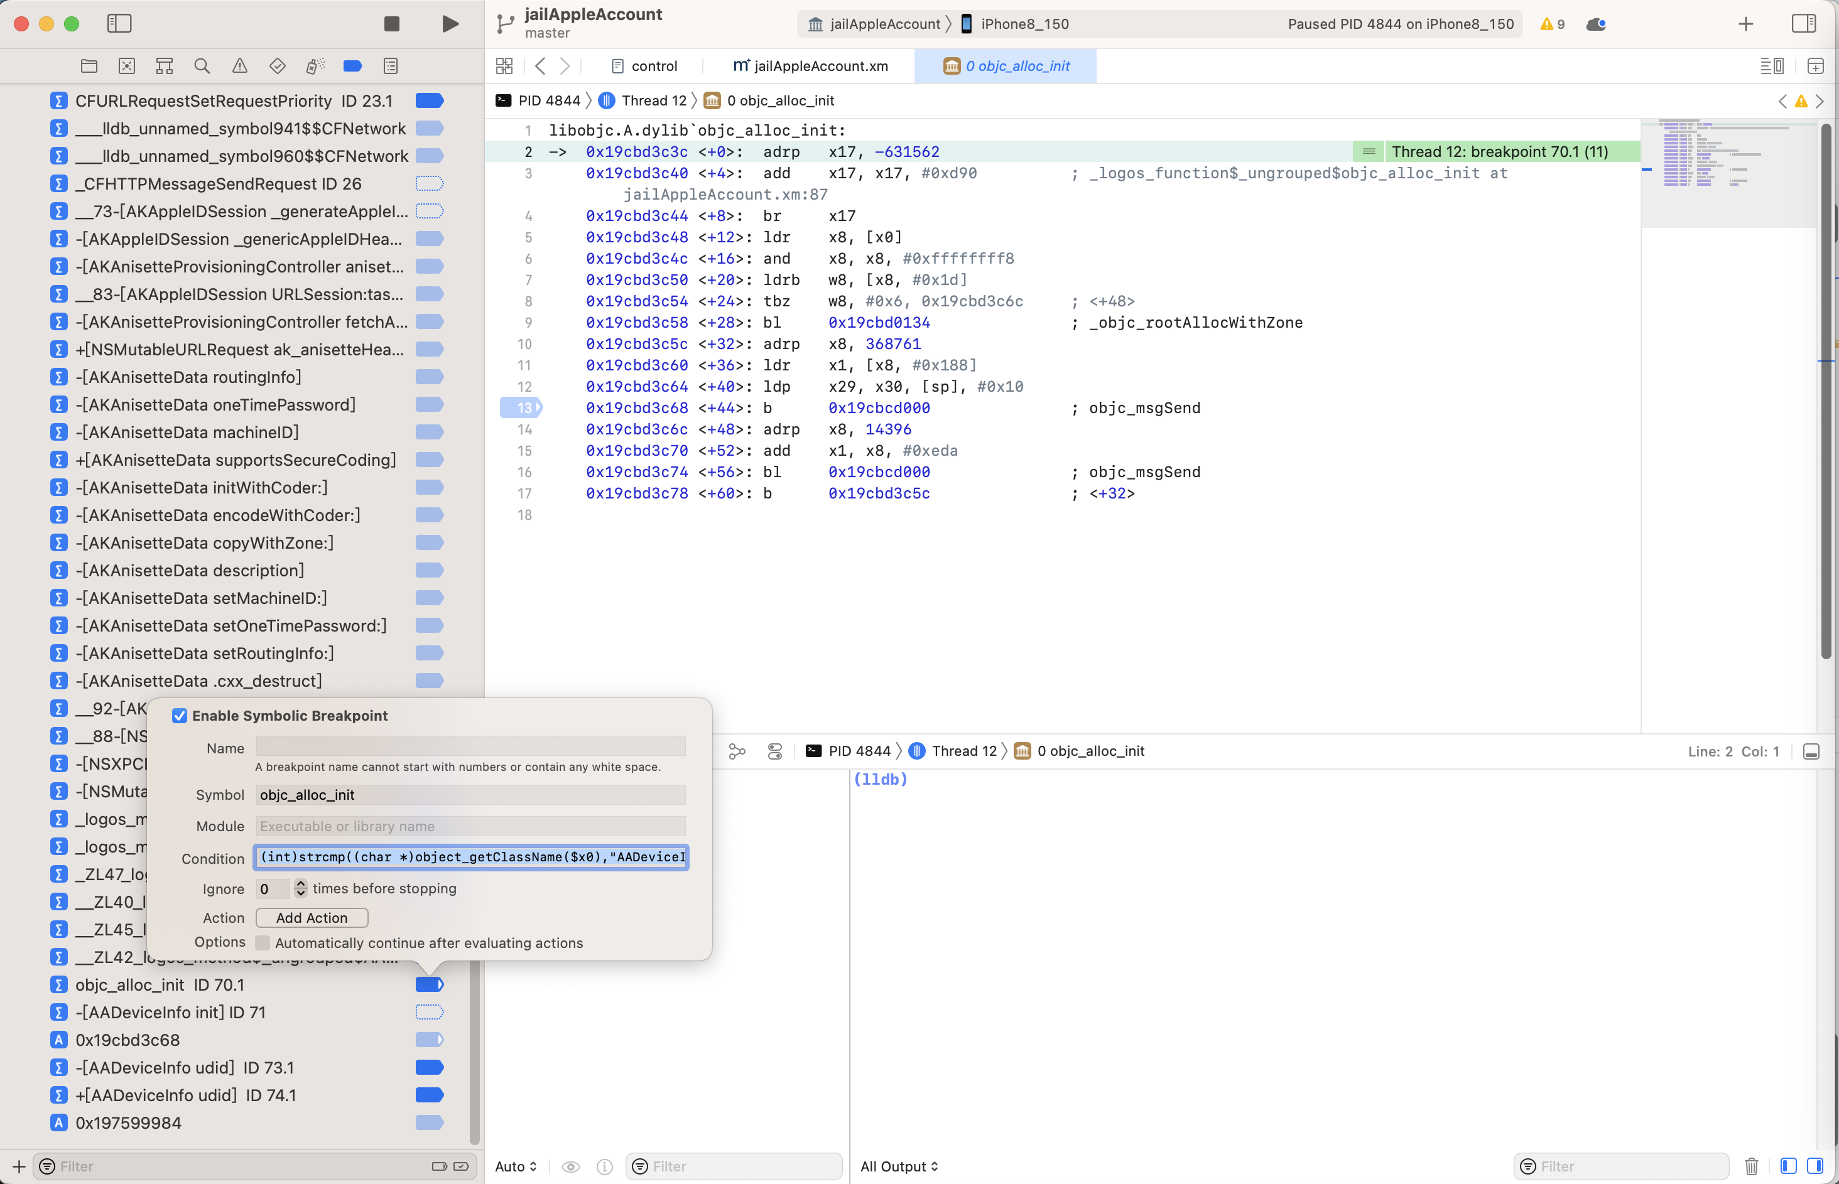The width and height of the screenshot is (1839, 1184).
Task: Clear the console with trash icon
Action: [x=1751, y=1166]
